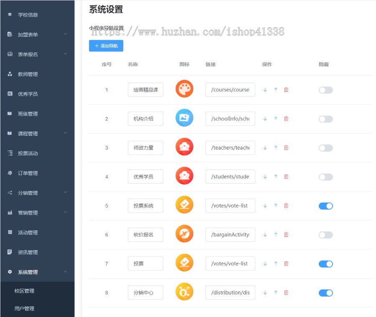The image size is (376, 317).
Task: Turn off hide switch for row 7 投票
Action: coord(325,264)
